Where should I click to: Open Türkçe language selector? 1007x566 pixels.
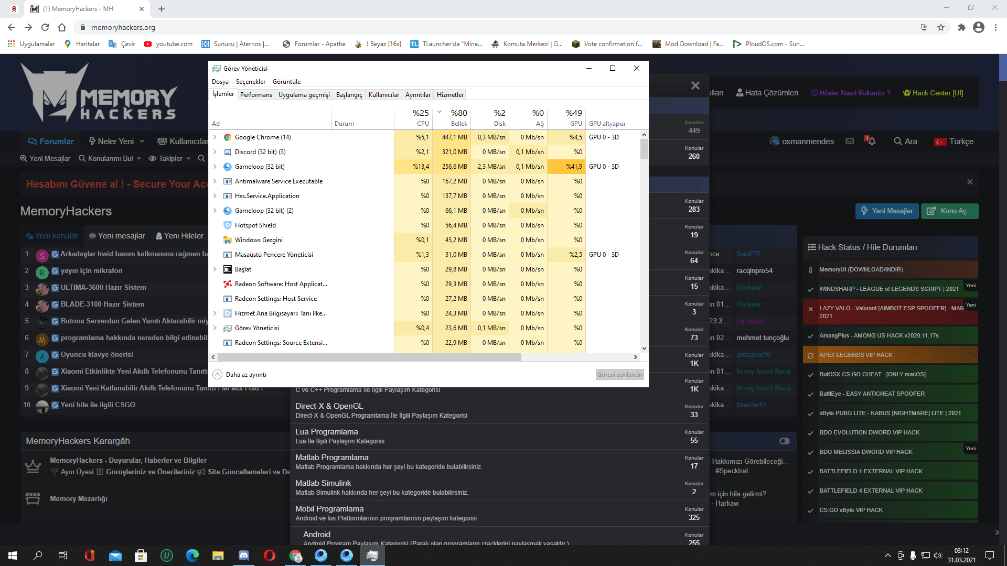point(954,141)
